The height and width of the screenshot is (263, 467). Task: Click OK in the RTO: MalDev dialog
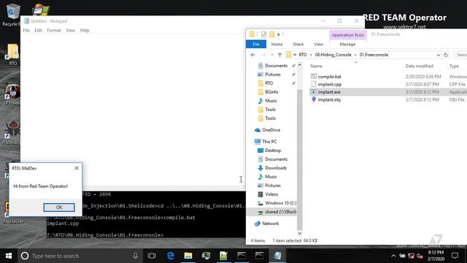pyautogui.click(x=59, y=207)
